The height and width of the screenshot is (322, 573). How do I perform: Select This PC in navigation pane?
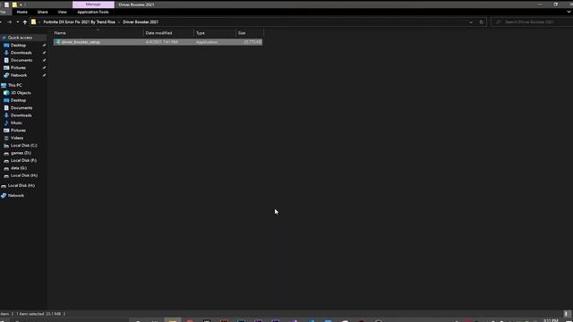(15, 85)
